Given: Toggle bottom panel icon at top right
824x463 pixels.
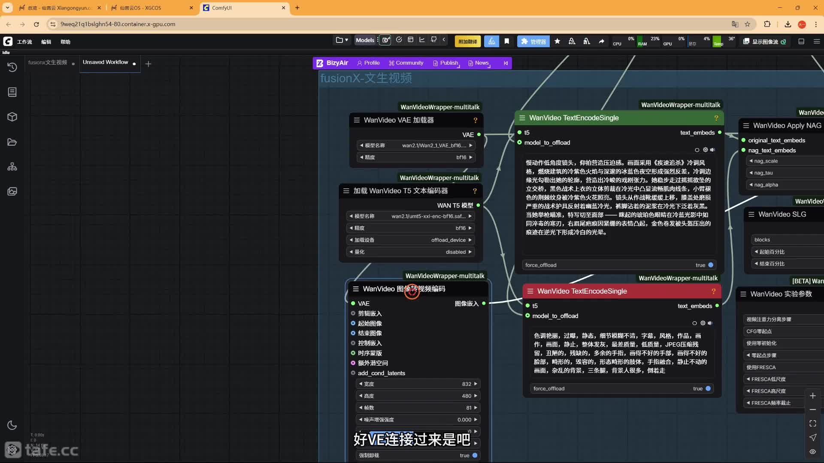Looking at the screenshot, I should click(x=801, y=41).
